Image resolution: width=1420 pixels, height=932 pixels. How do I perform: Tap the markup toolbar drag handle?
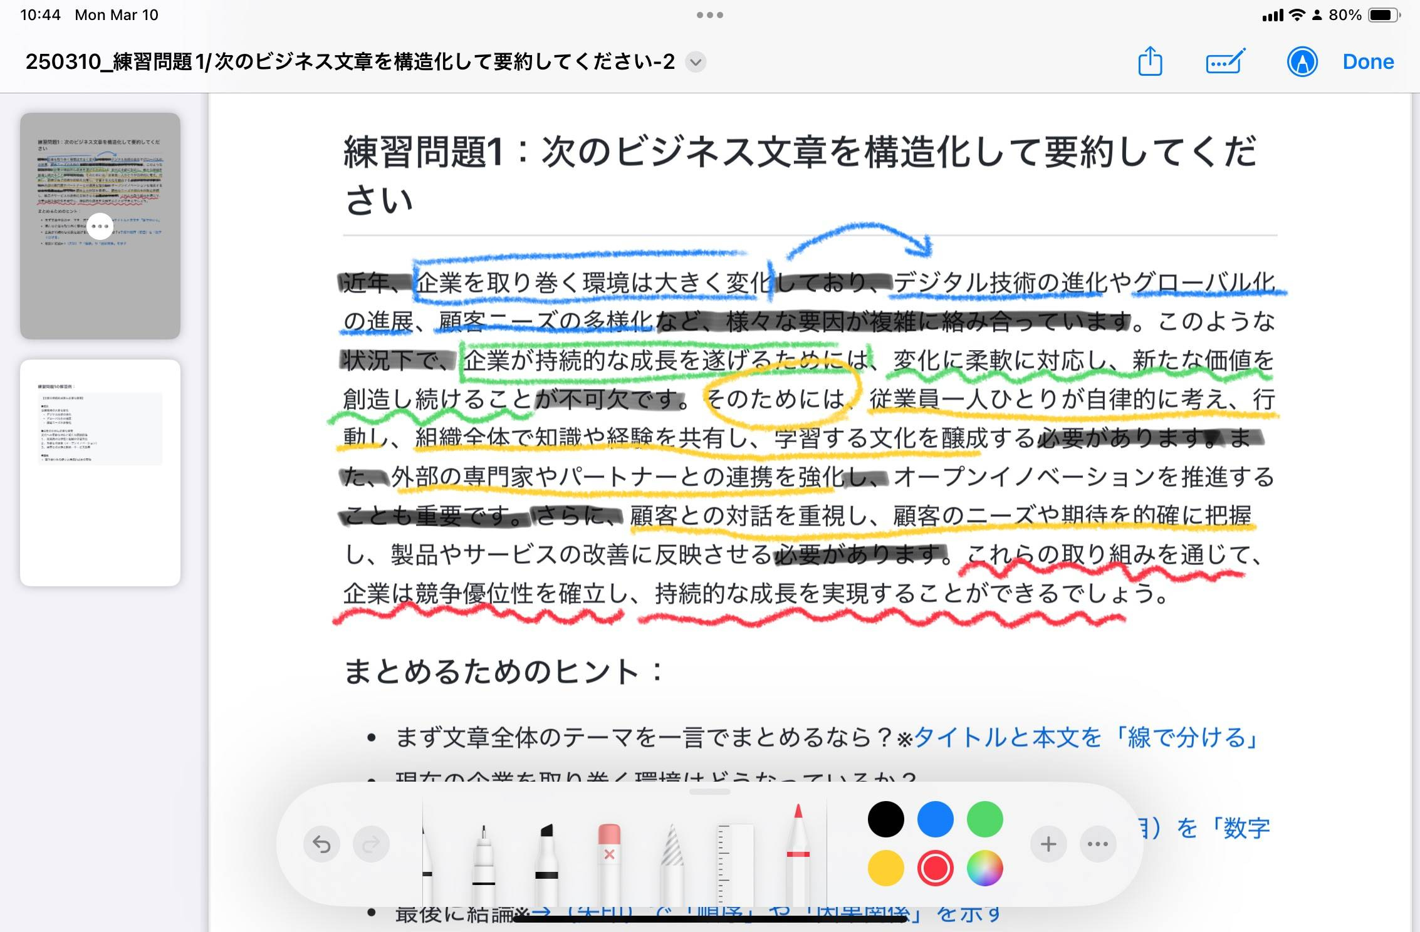709,792
